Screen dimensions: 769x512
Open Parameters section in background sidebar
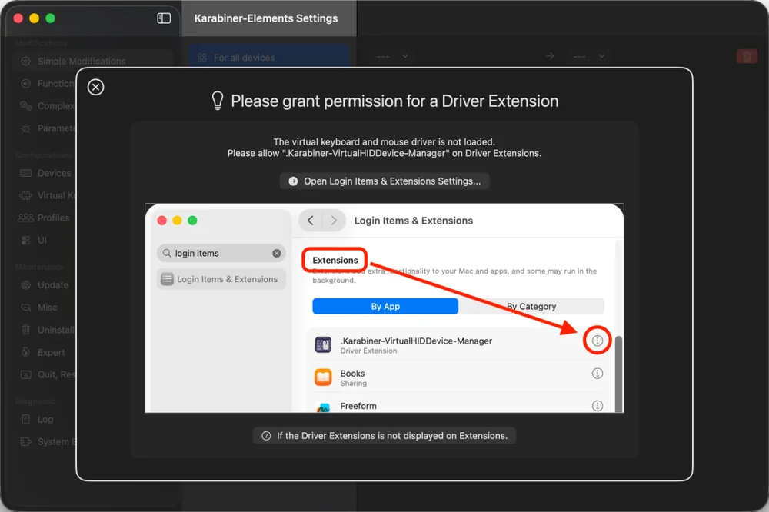click(x=48, y=128)
